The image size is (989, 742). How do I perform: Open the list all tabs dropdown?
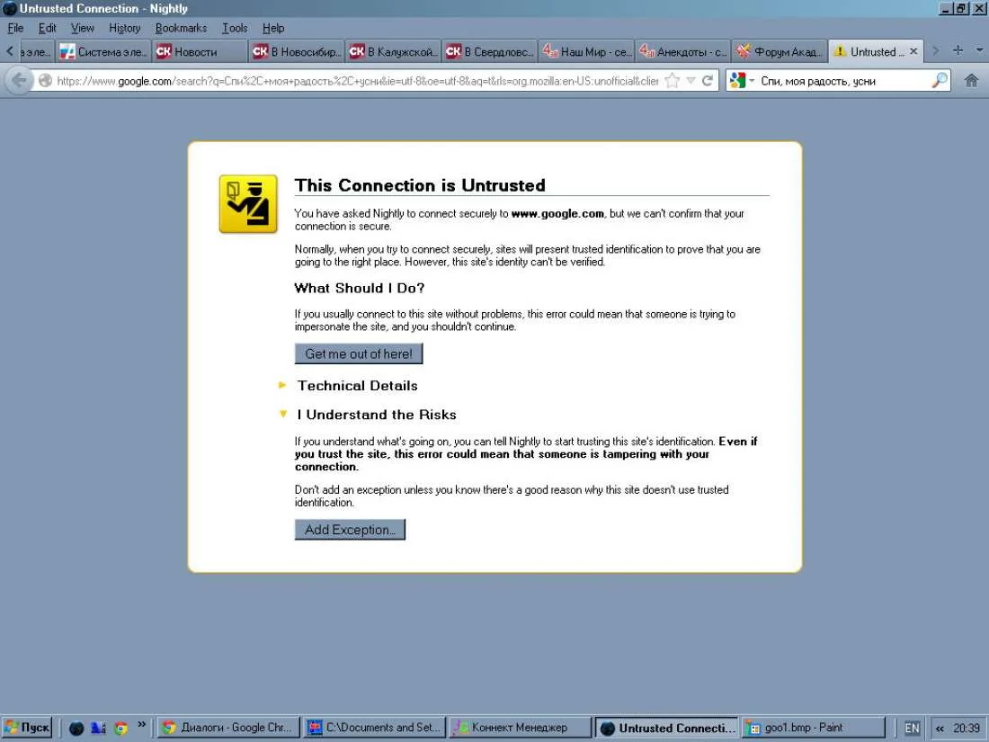point(979,50)
